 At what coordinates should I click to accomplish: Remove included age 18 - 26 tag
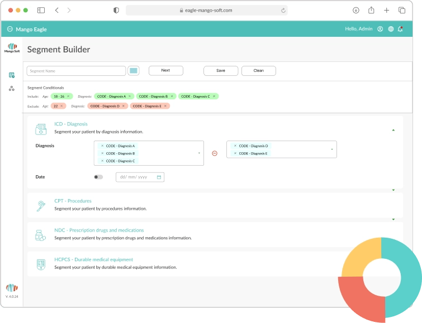click(x=68, y=96)
